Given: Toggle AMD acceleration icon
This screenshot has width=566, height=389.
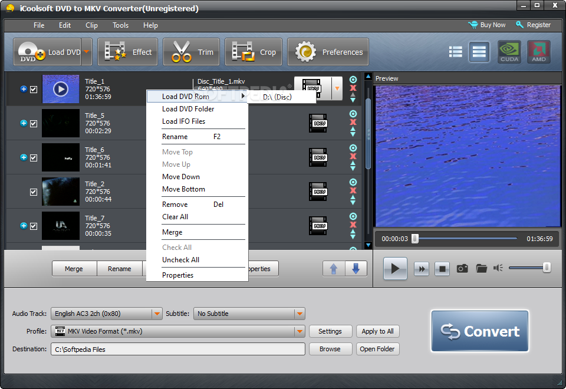Looking at the screenshot, I should click(538, 52).
